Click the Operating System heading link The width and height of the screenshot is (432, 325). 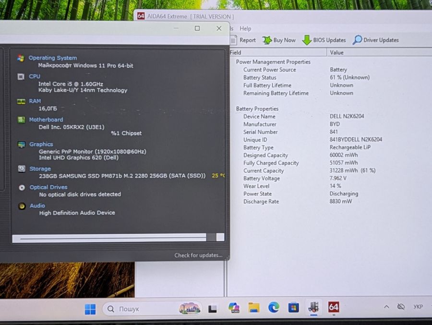pos(53,58)
